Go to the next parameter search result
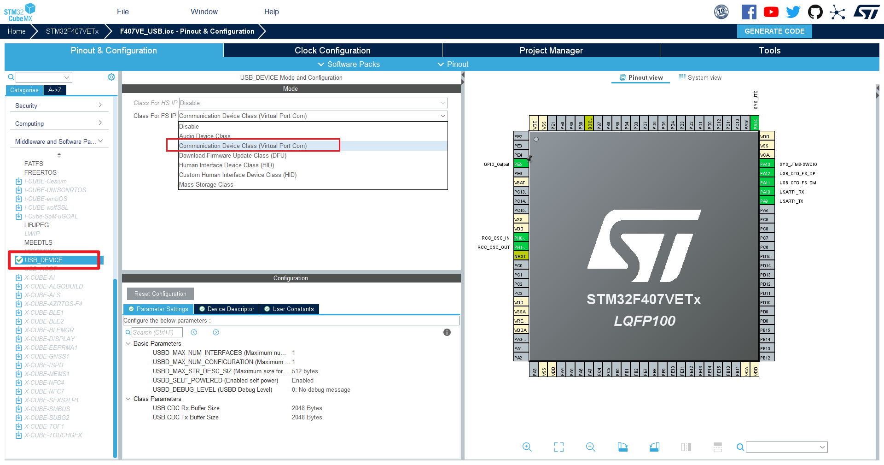 pos(216,332)
